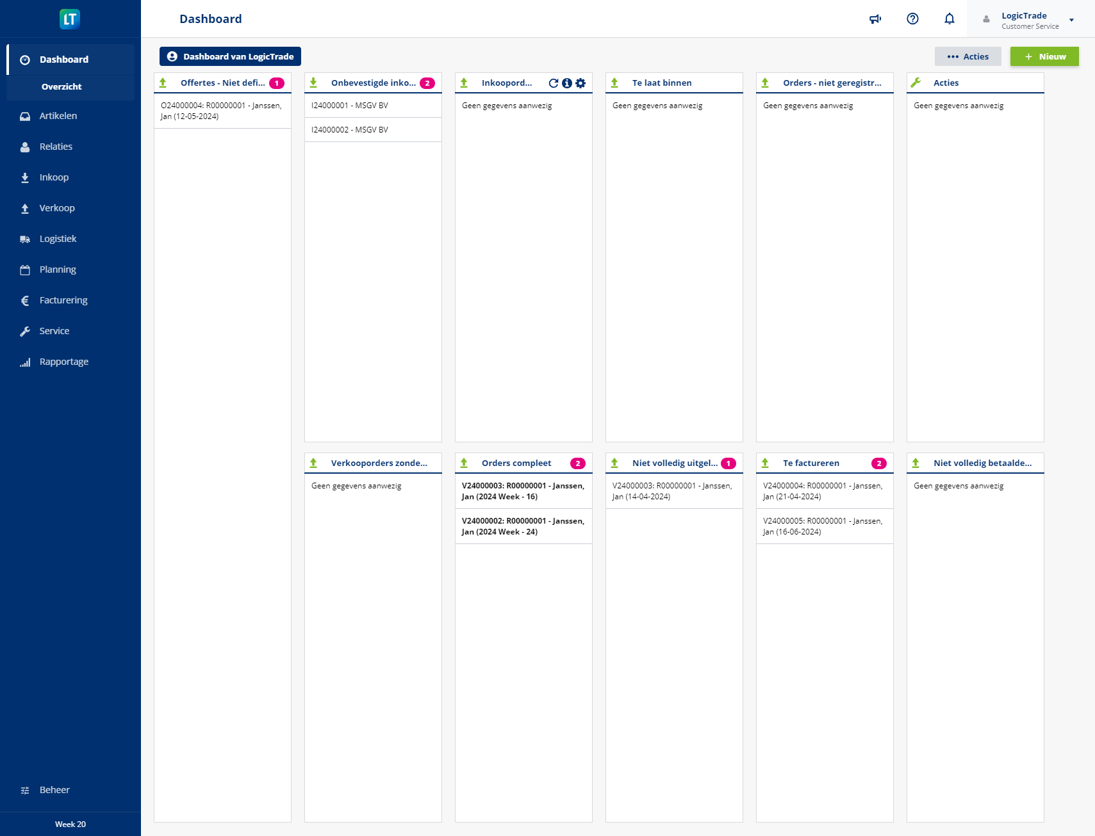Open order V24000002 Week 24
This screenshot has height=836, width=1095.
tap(523, 526)
